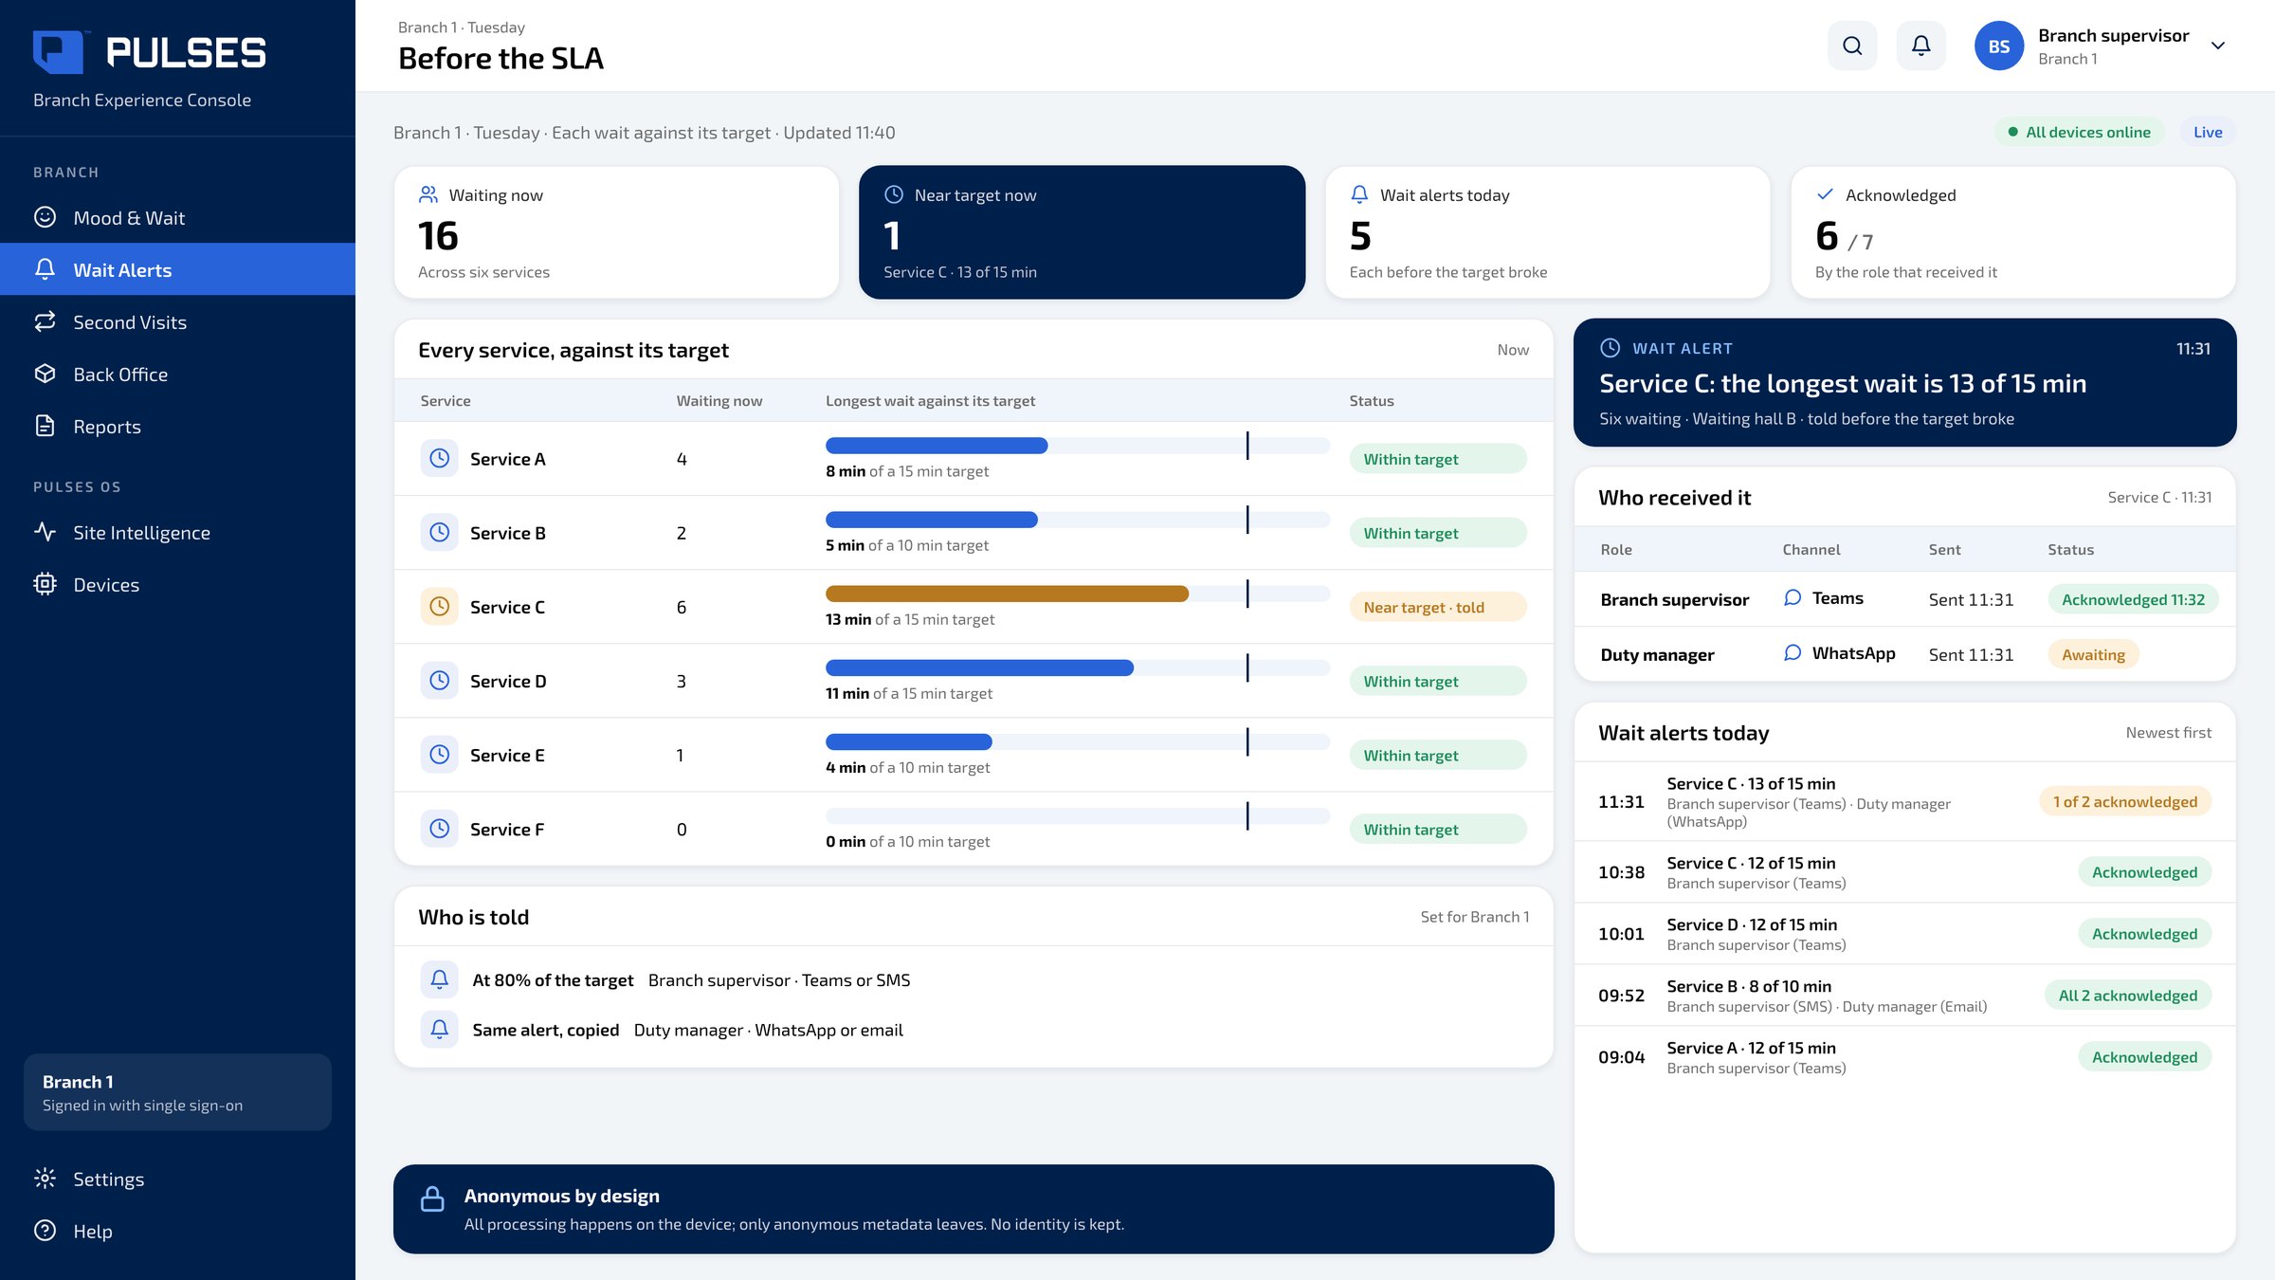Screen dimensions: 2275x1280
Task: Select the 09:04 Service A alert entry
Action: pos(1904,1057)
